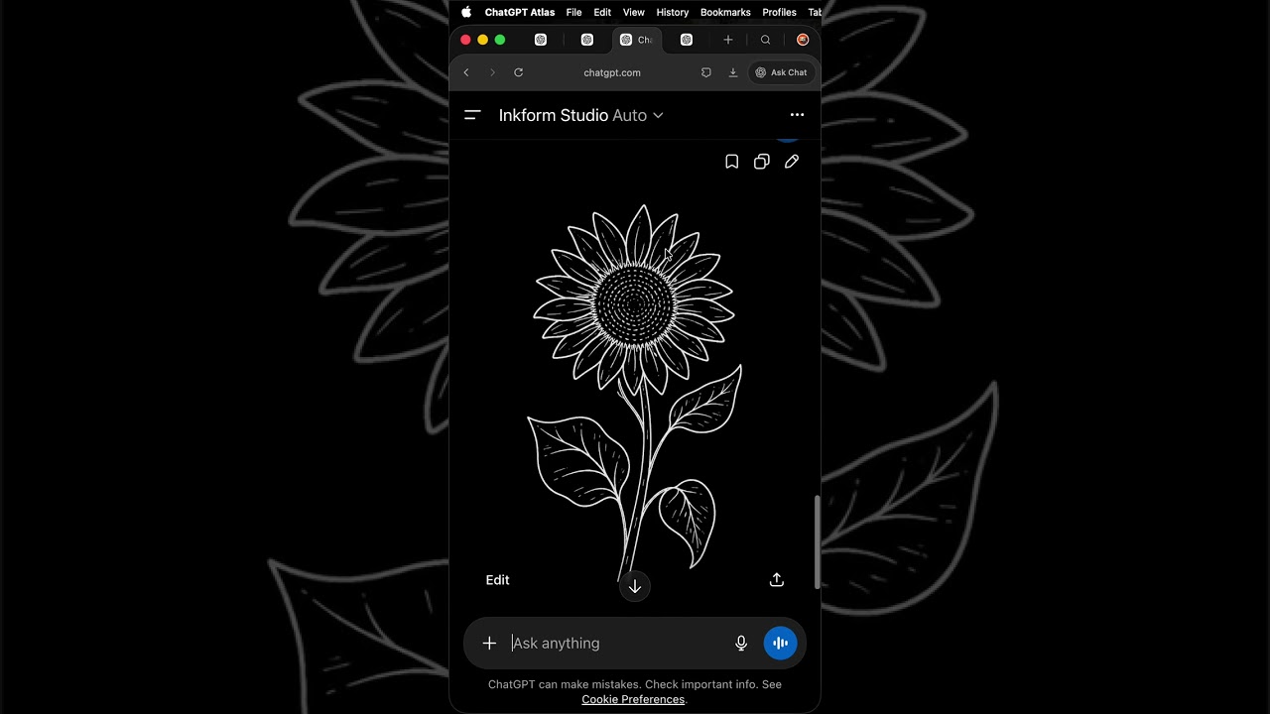Image resolution: width=1270 pixels, height=714 pixels.
Task: Open the View menu
Action: 633,12
